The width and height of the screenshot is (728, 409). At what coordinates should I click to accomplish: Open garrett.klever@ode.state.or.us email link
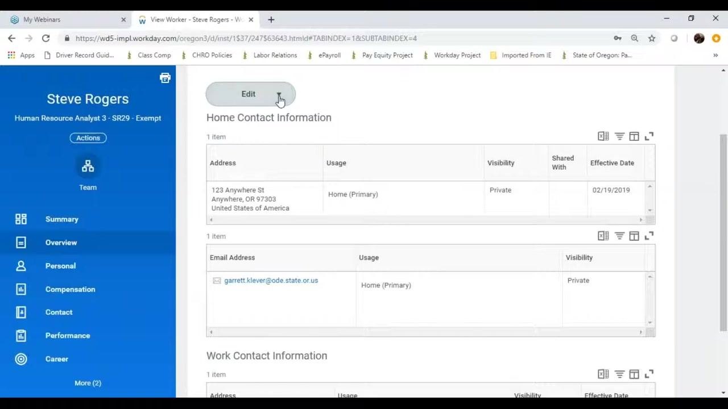click(x=271, y=281)
